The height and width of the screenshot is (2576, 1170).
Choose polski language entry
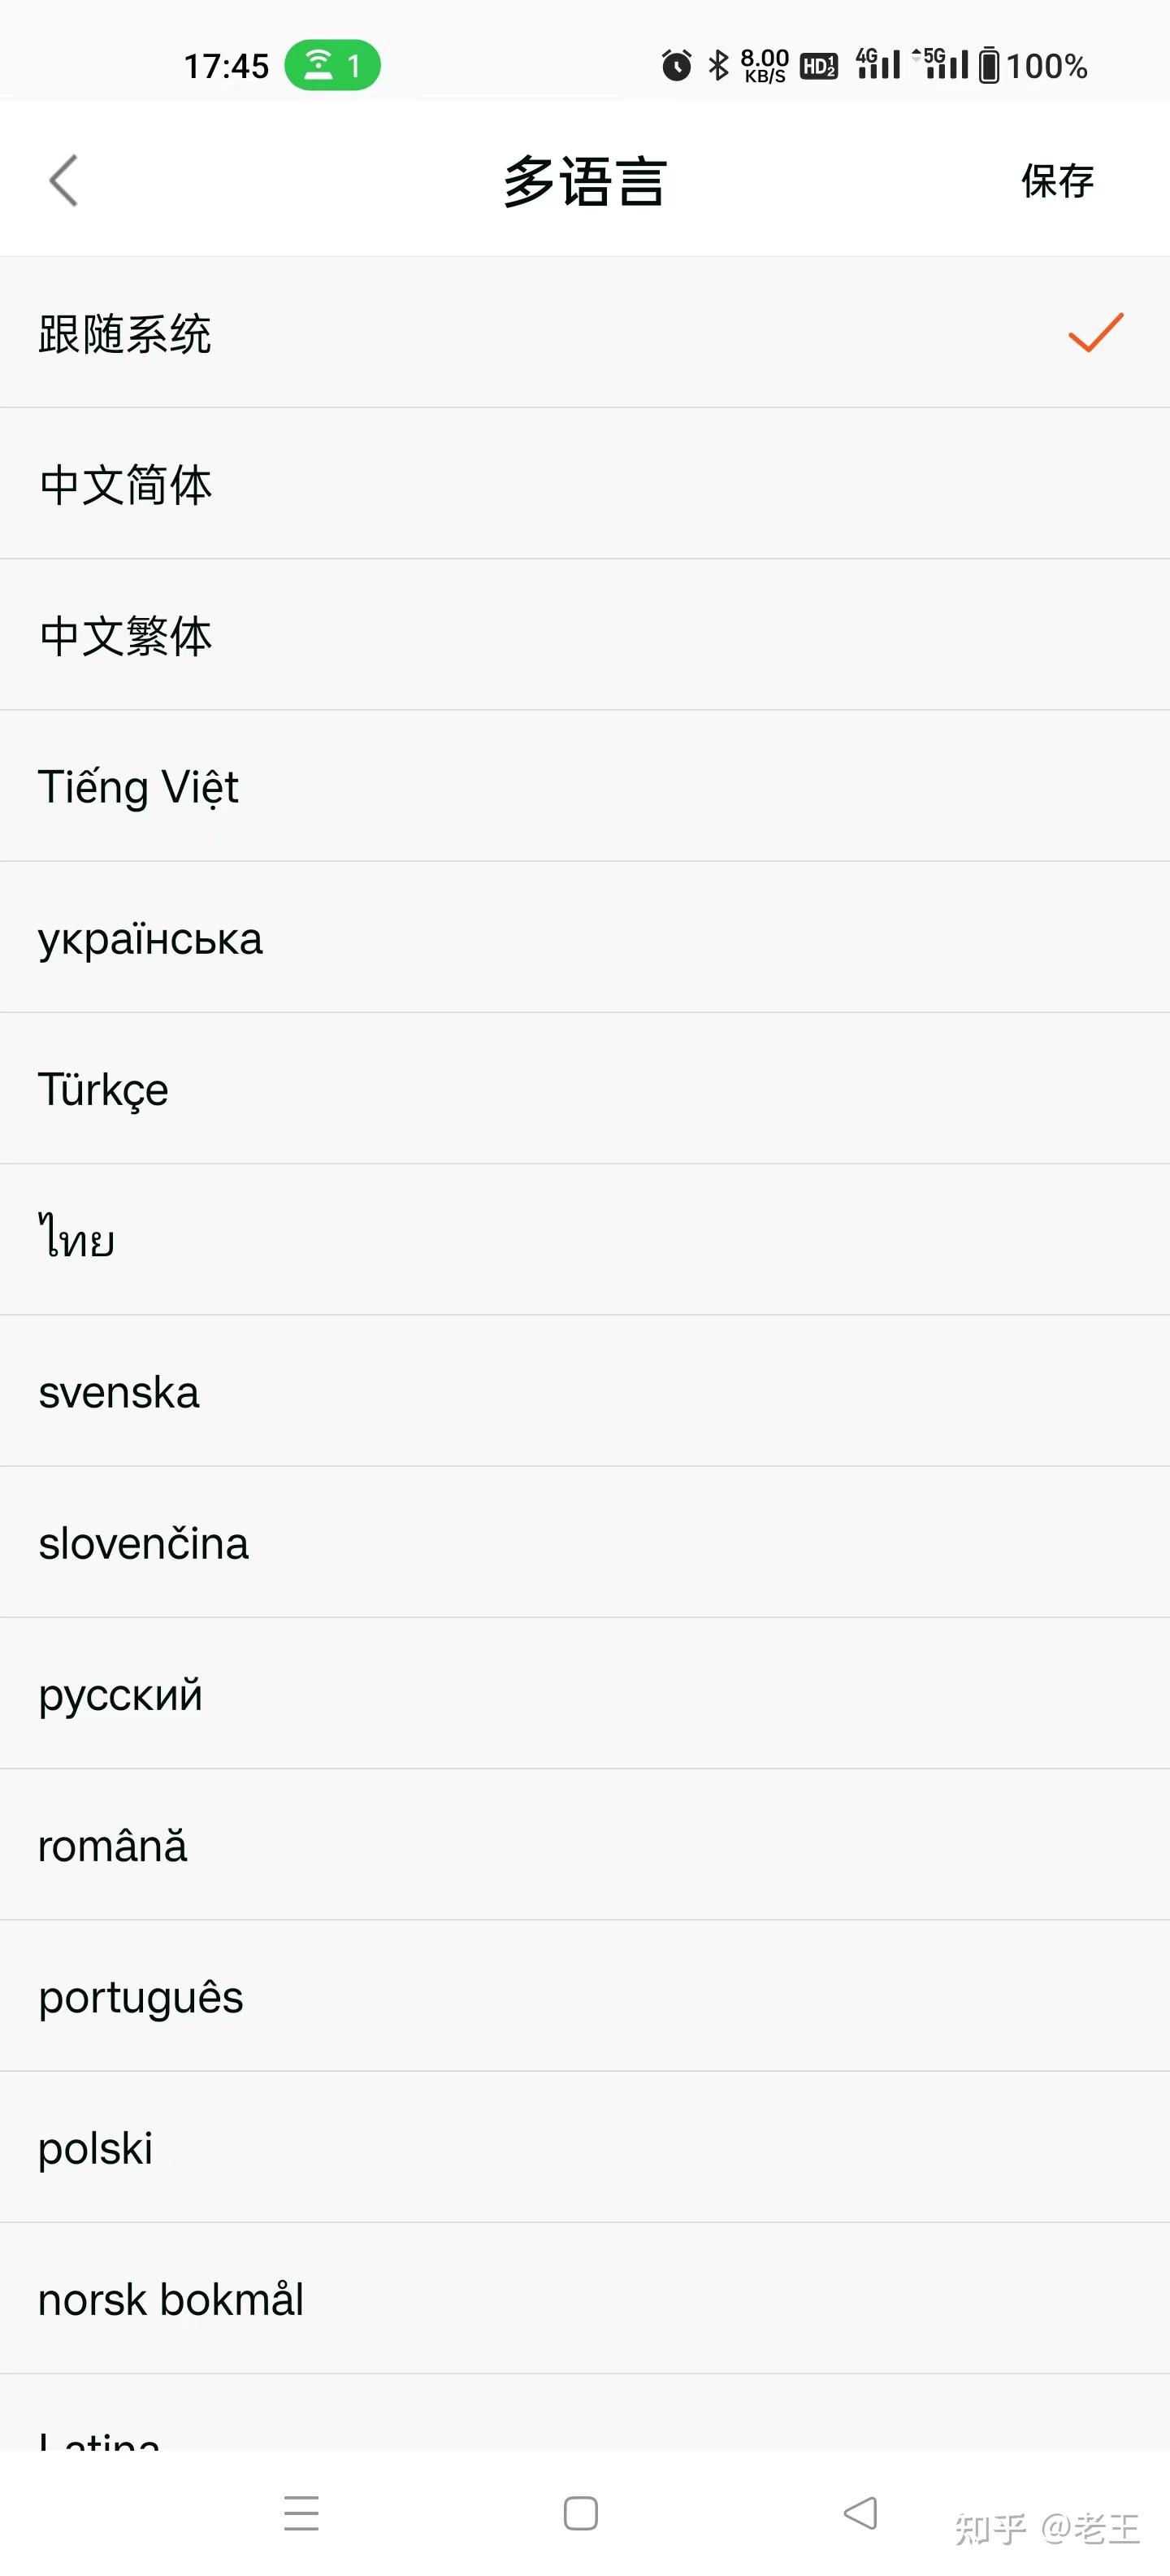[96, 2148]
